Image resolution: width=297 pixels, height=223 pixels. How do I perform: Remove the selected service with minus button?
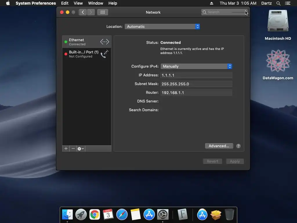73,149
